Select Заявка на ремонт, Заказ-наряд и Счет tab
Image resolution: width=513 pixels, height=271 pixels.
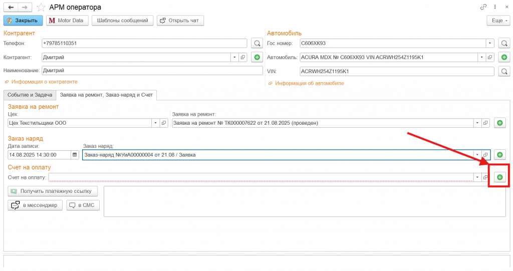[x=106, y=94]
